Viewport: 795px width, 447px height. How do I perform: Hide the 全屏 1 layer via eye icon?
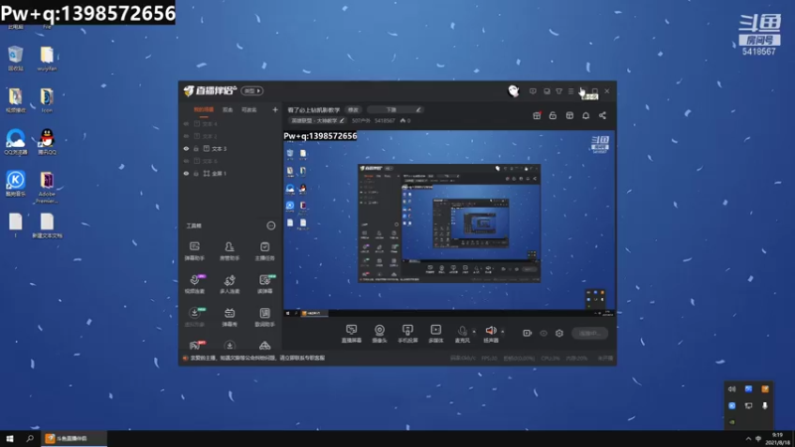186,173
